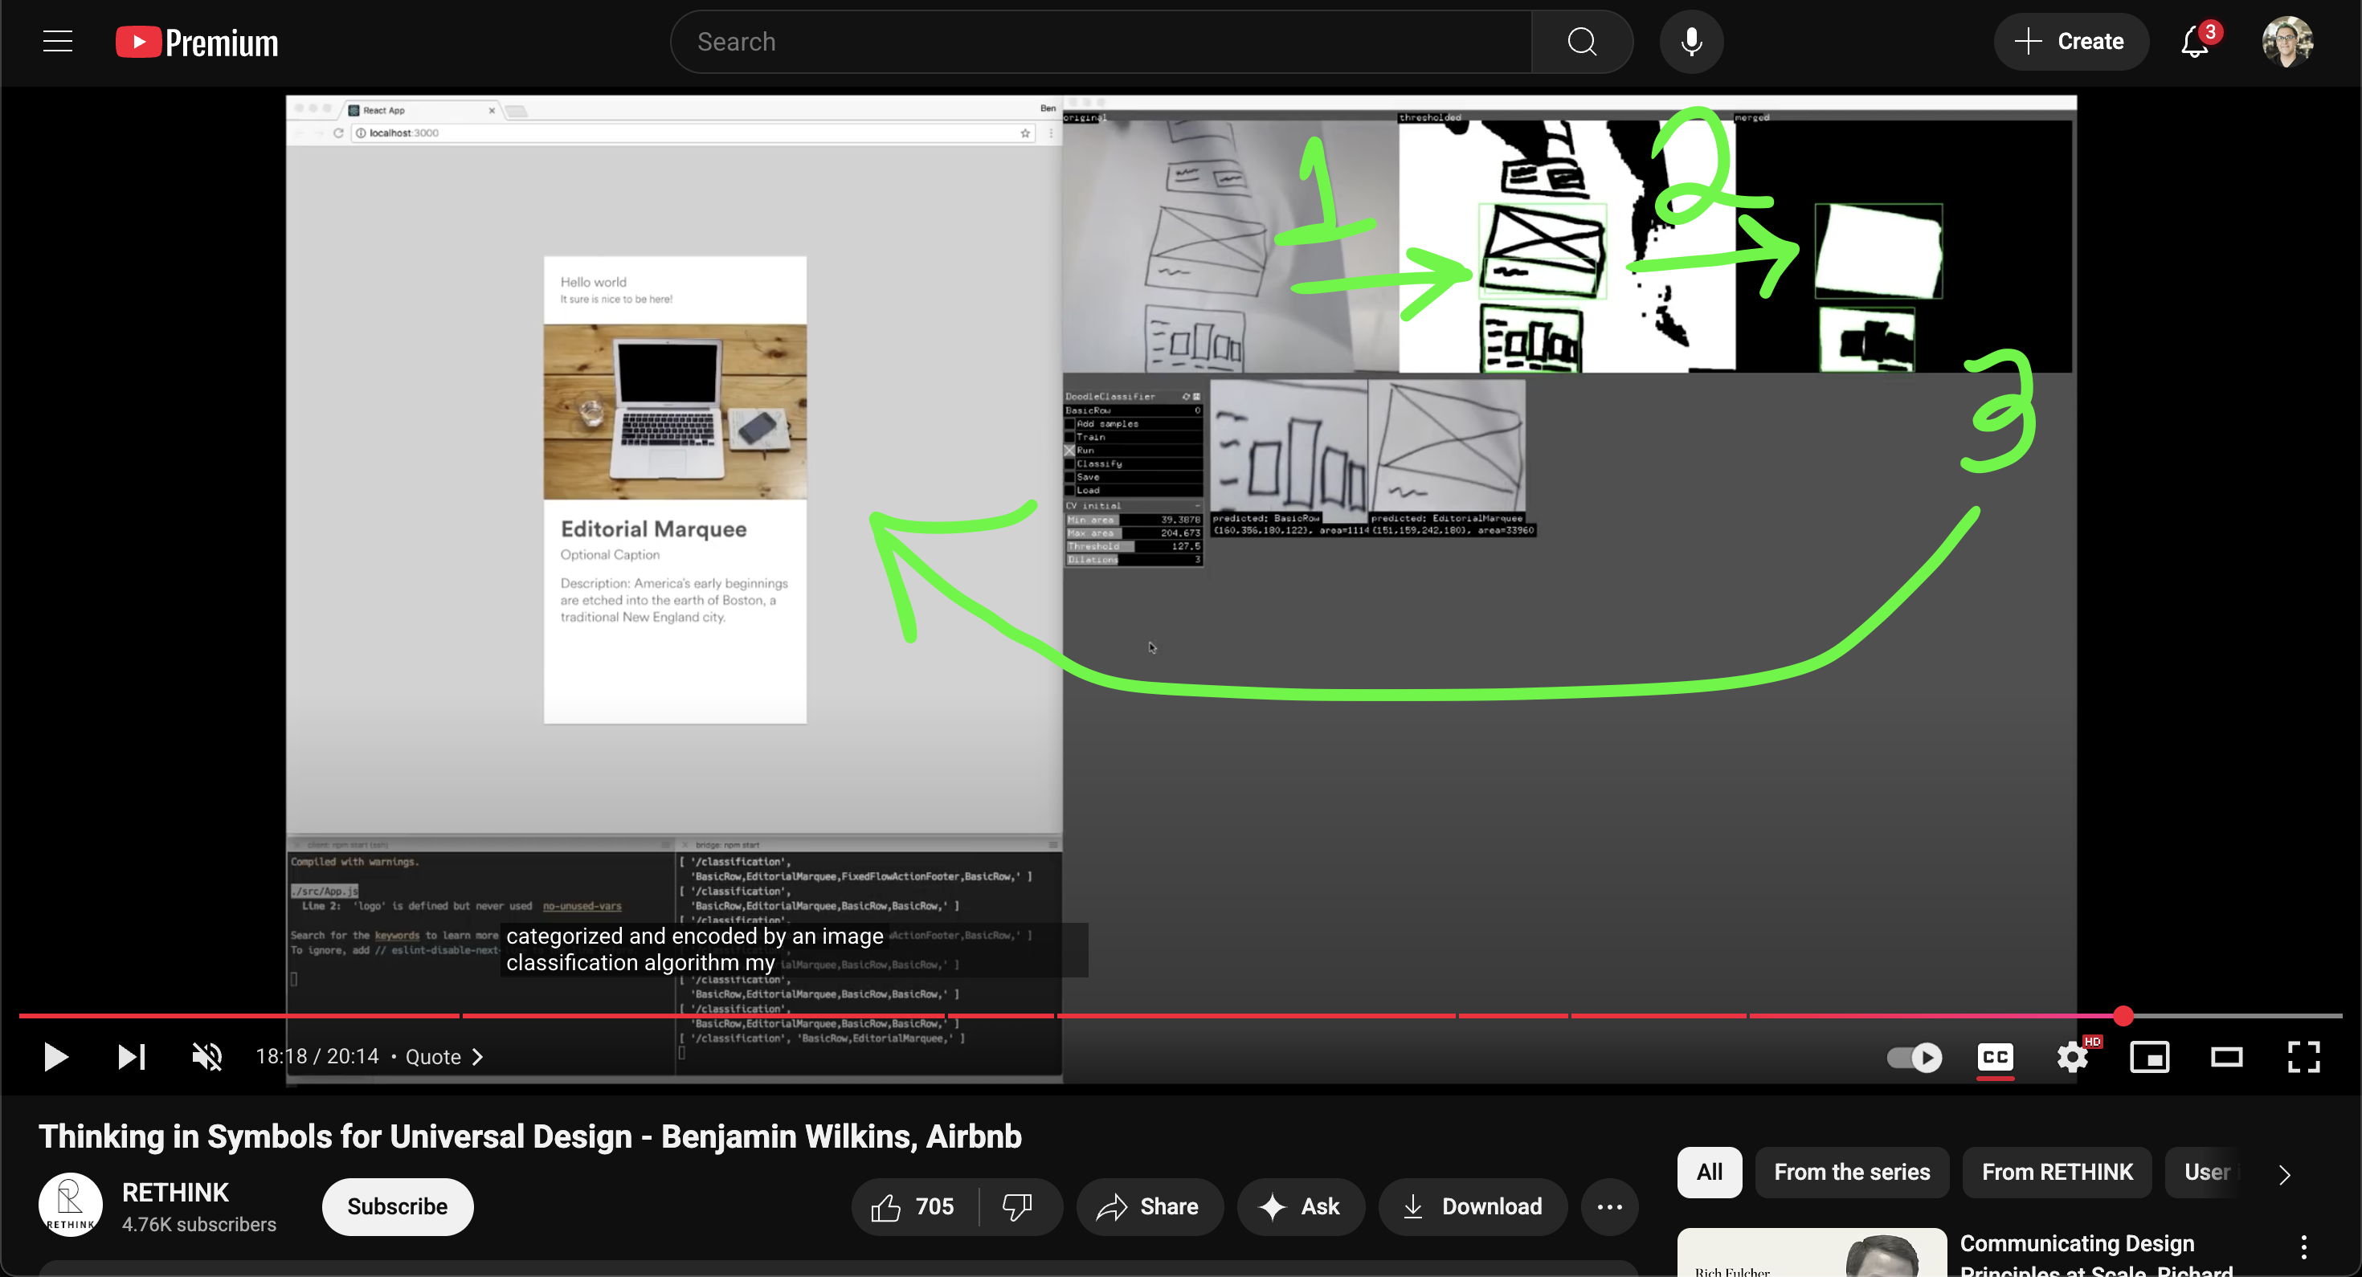Image resolution: width=2362 pixels, height=1277 pixels.
Task: Switch to theater mode
Action: (2226, 1057)
